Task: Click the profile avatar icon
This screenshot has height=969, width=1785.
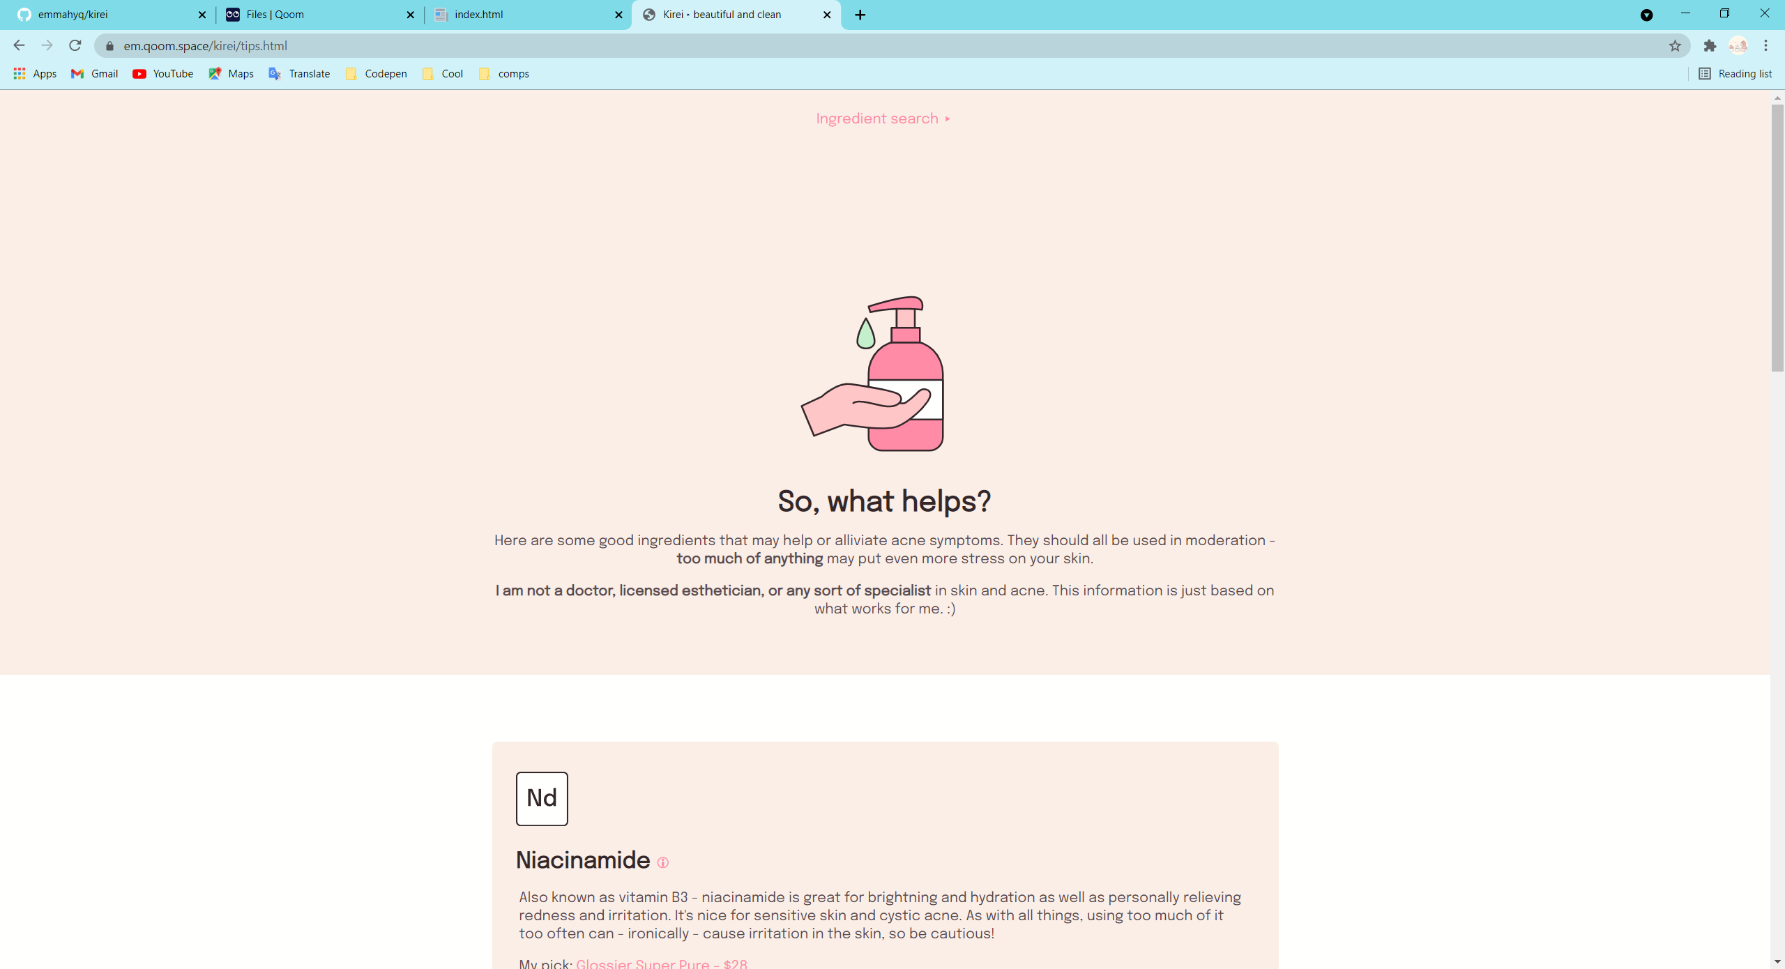Action: click(1738, 46)
